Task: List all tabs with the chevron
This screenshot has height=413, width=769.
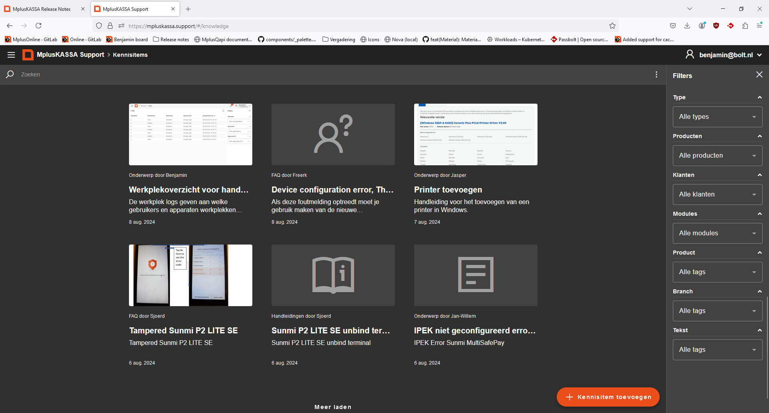Action: (x=690, y=9)
